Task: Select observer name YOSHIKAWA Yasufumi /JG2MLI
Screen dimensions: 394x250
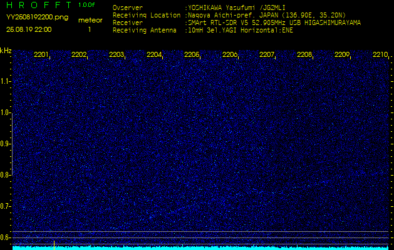Action: click(237, 7)
